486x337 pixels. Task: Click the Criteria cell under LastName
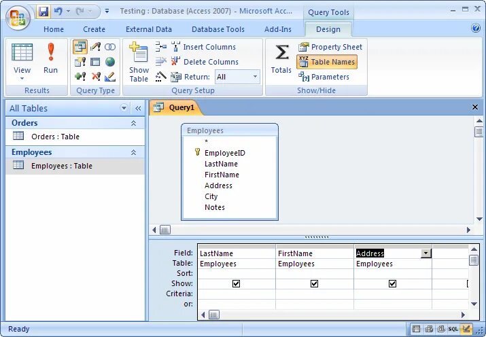pos(237,294)
